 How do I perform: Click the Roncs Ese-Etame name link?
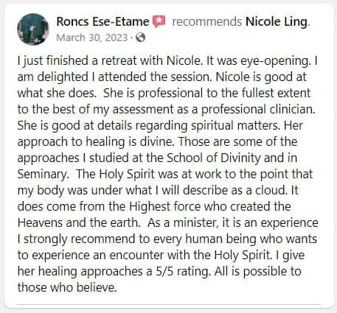(103, 21)
